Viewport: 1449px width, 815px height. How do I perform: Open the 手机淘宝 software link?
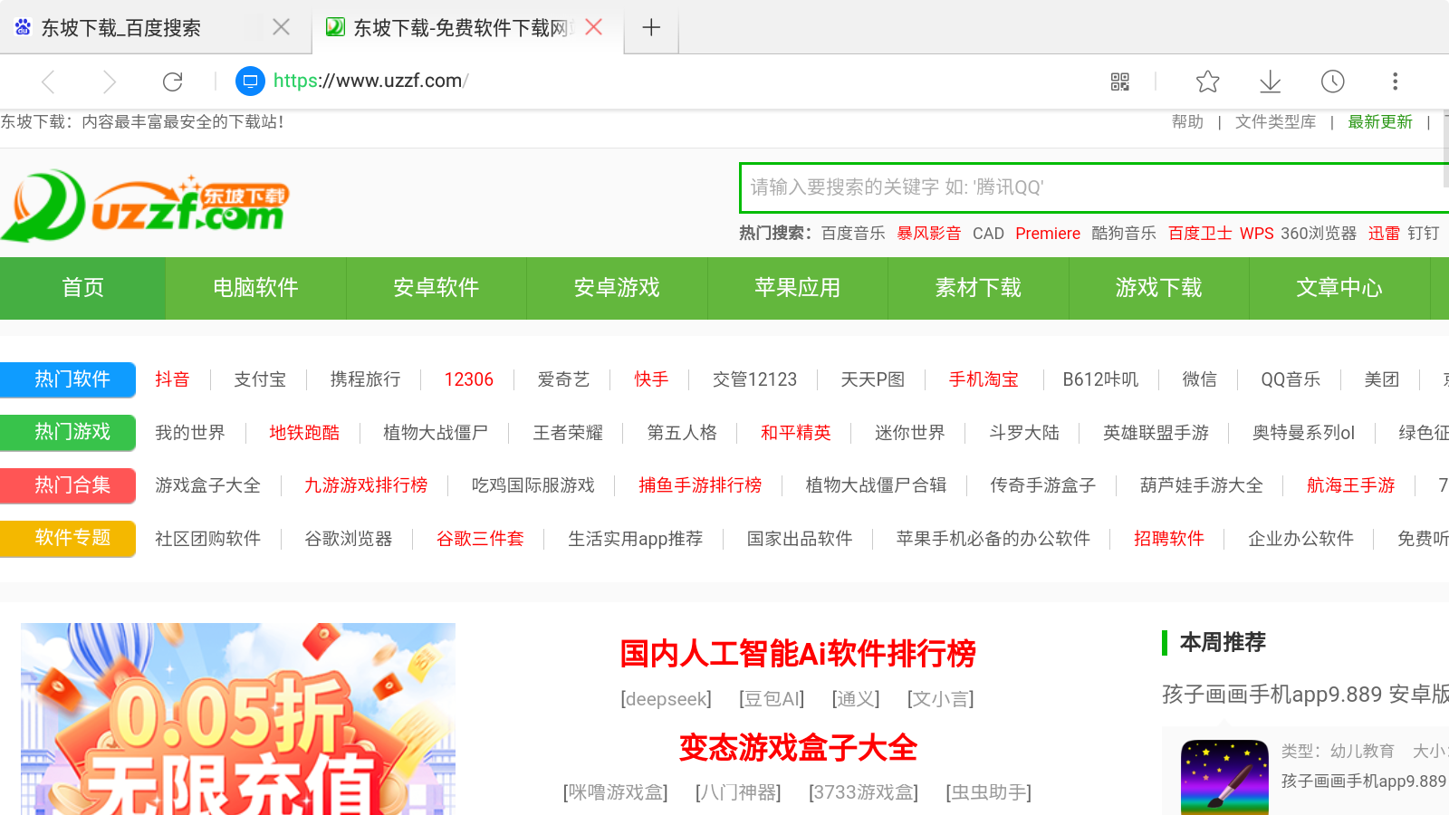pyautogui.click(x=984, y=379)
